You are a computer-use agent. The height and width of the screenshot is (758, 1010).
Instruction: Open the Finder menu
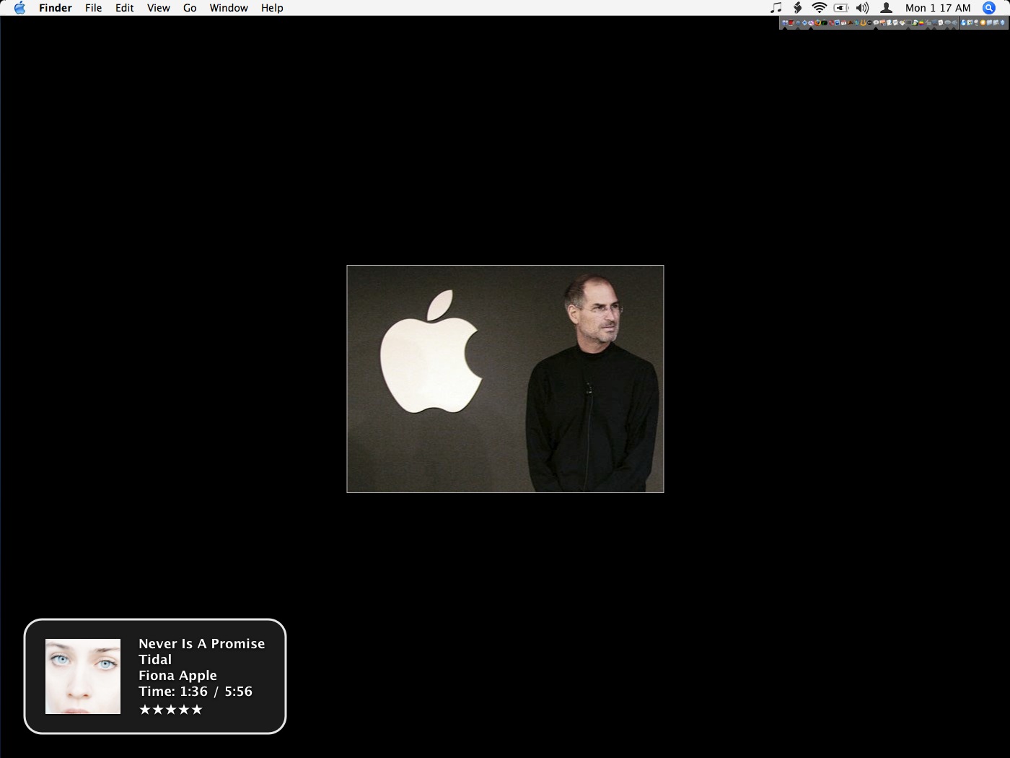(56, 8)
